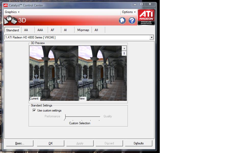Click the Quality end of the slider track
The image size is (245, 153).
[99, 117]
